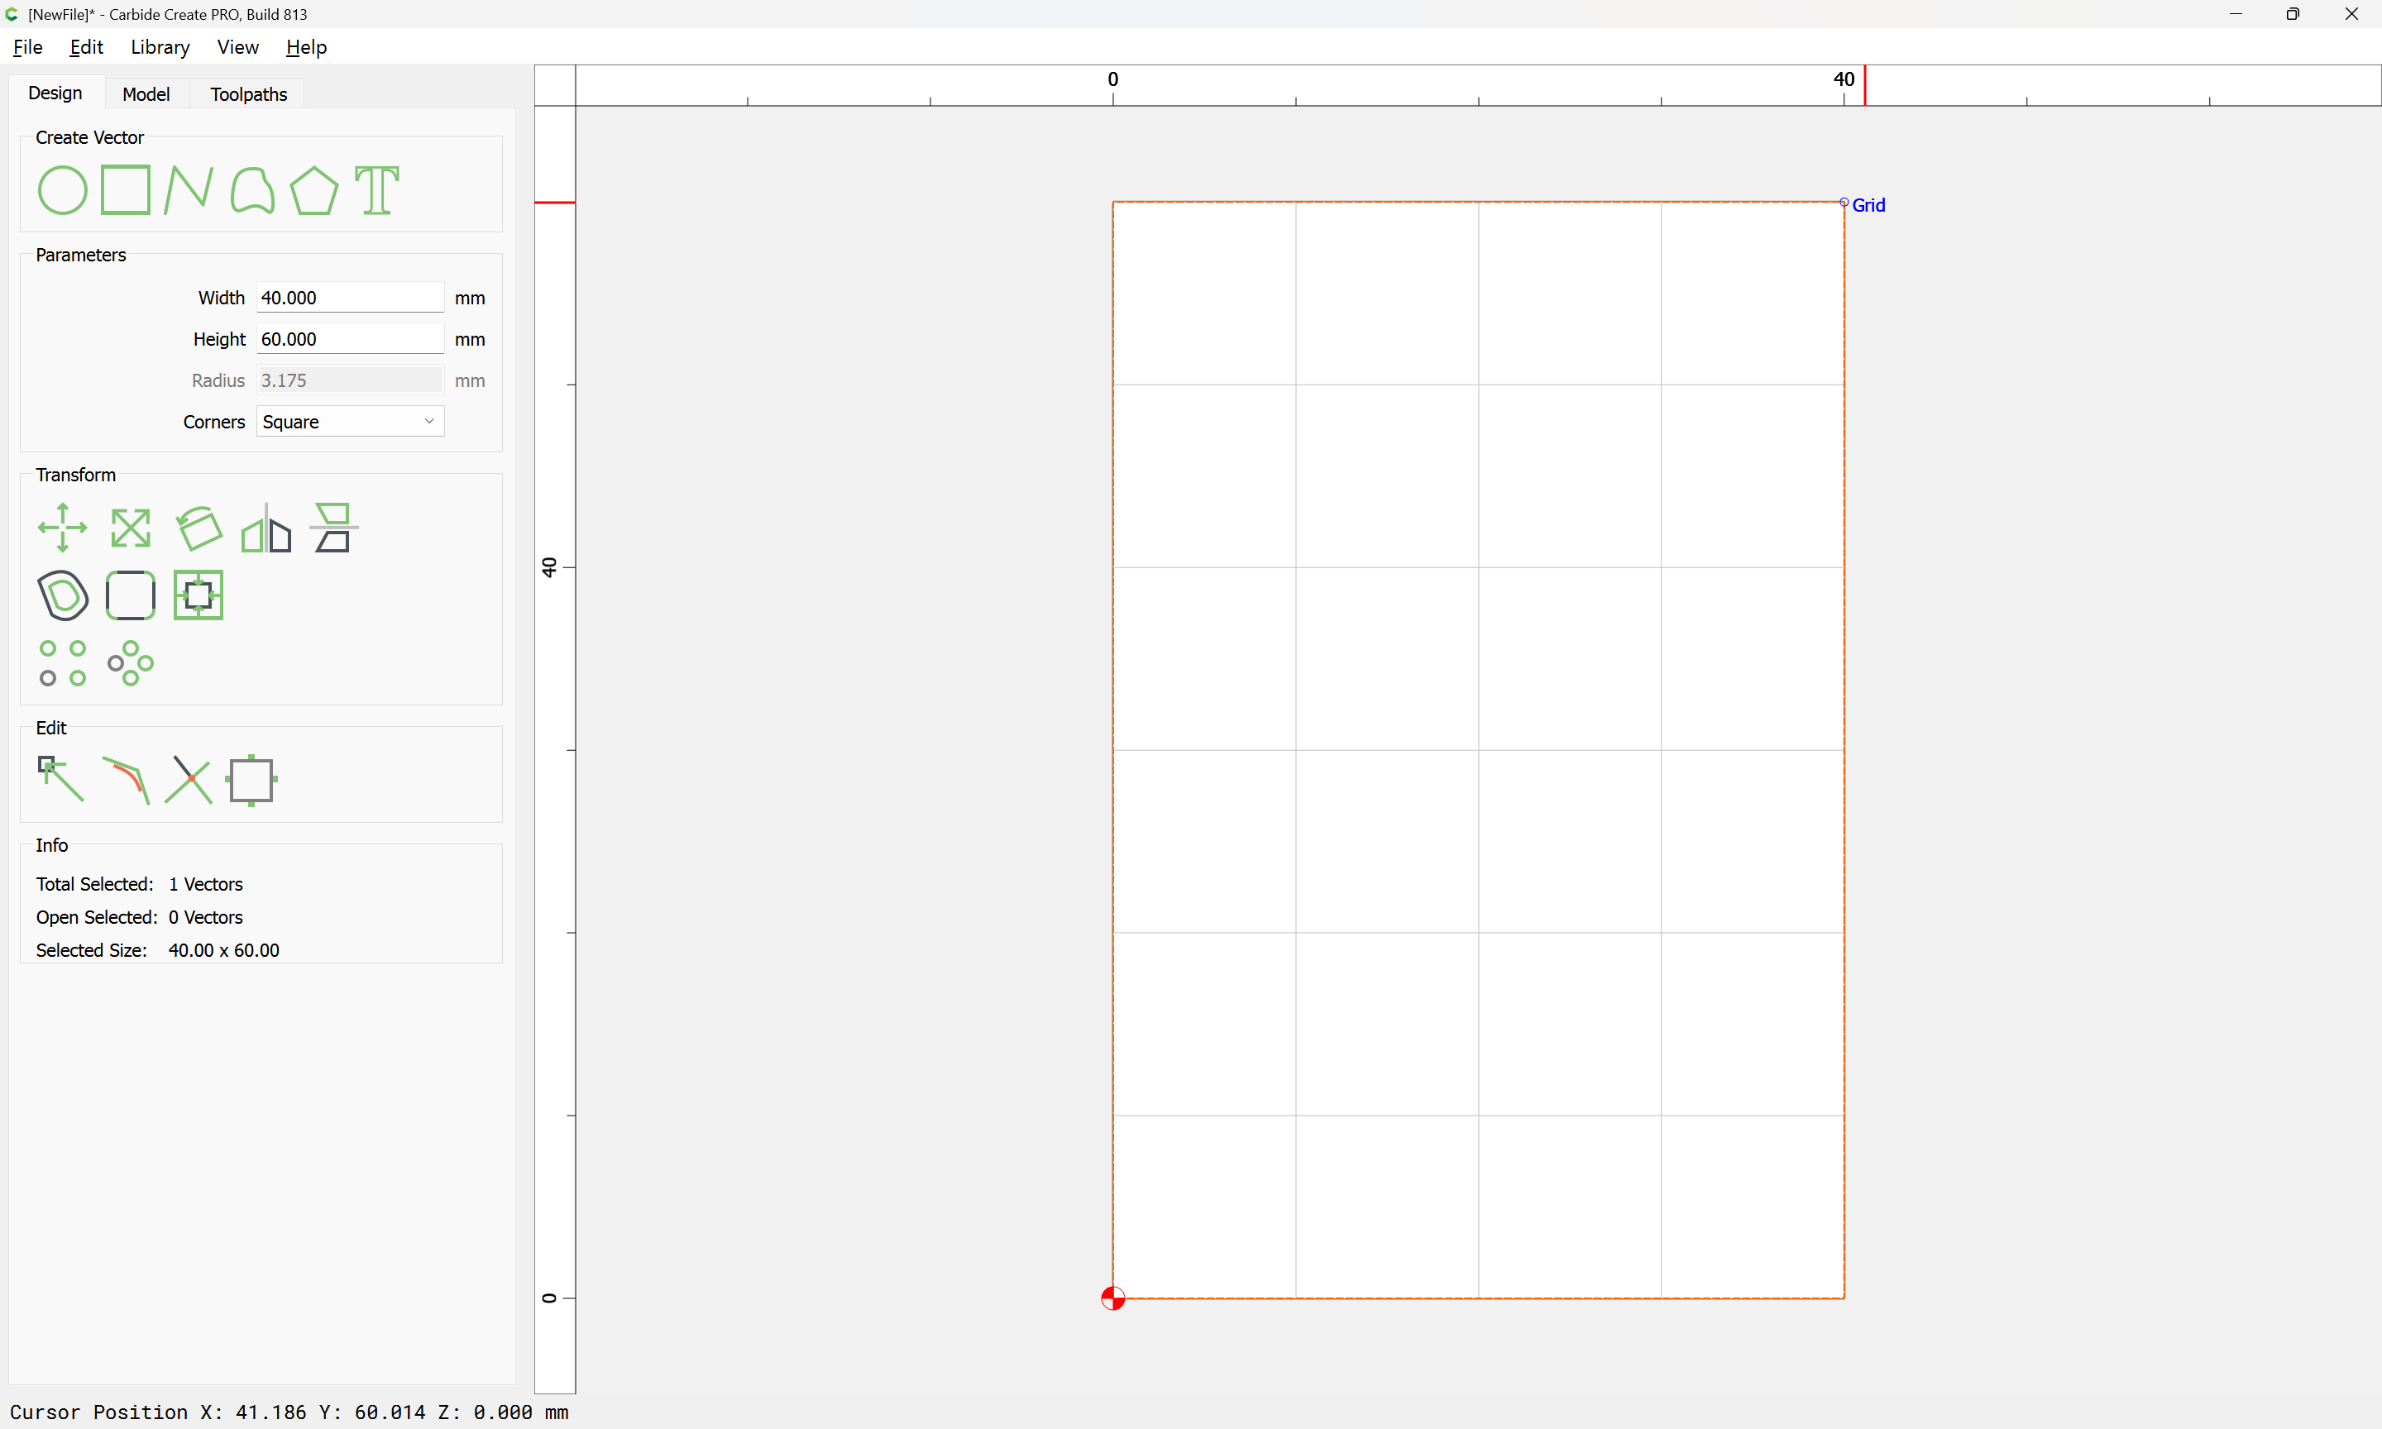Image resolution: width=2382 pixels, height=1429 pixels.
Task: Open the Linear Array tool
Action: (x=63, y=663)
